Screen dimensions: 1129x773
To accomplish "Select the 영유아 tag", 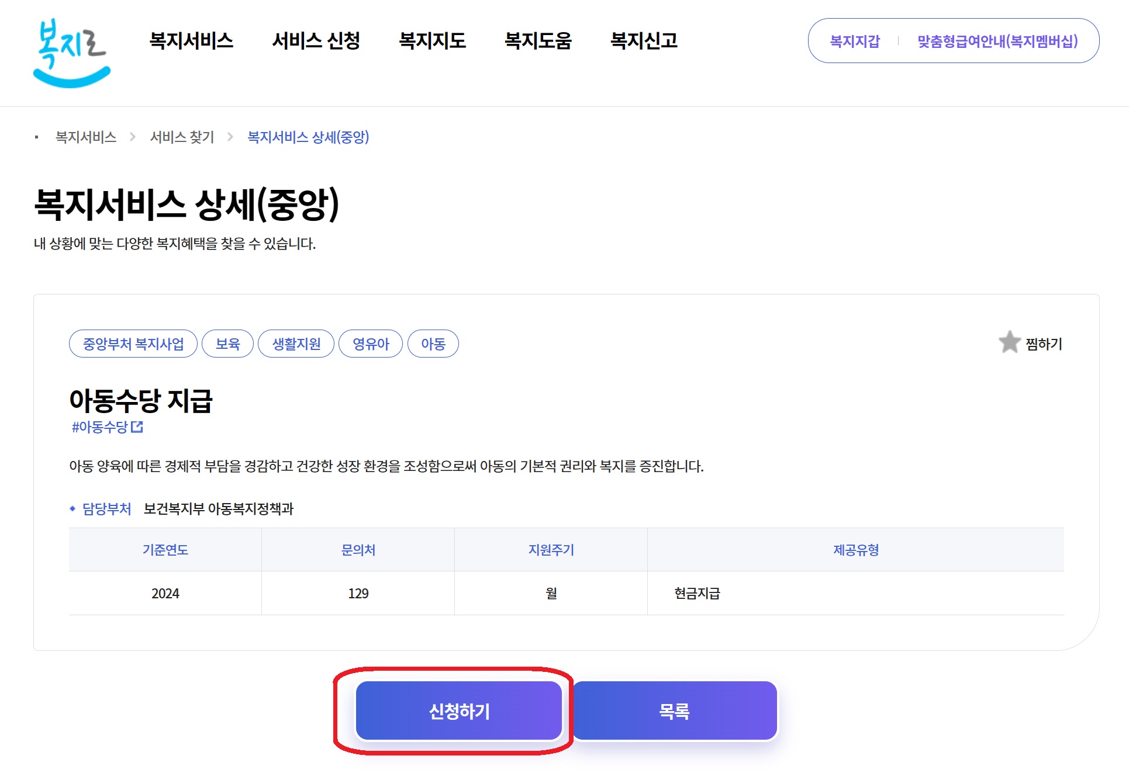I will (x=371, y=344).
